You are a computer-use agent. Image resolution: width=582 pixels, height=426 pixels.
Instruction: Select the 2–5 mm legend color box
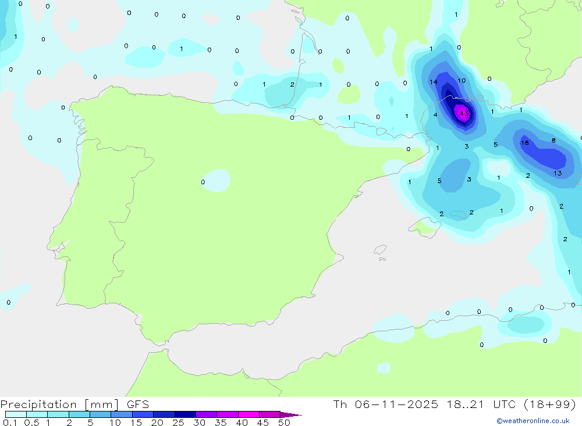coord(79,414)
